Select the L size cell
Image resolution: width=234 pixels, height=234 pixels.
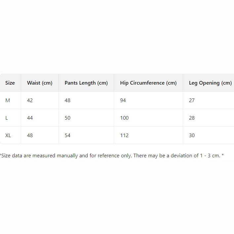(7, 118)
